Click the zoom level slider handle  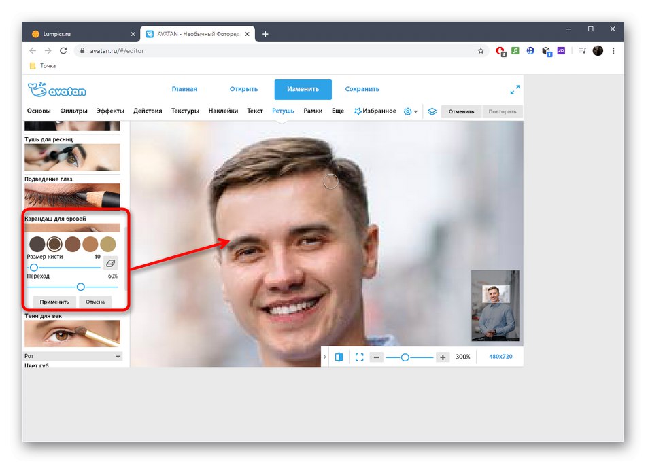click(405, 357)
